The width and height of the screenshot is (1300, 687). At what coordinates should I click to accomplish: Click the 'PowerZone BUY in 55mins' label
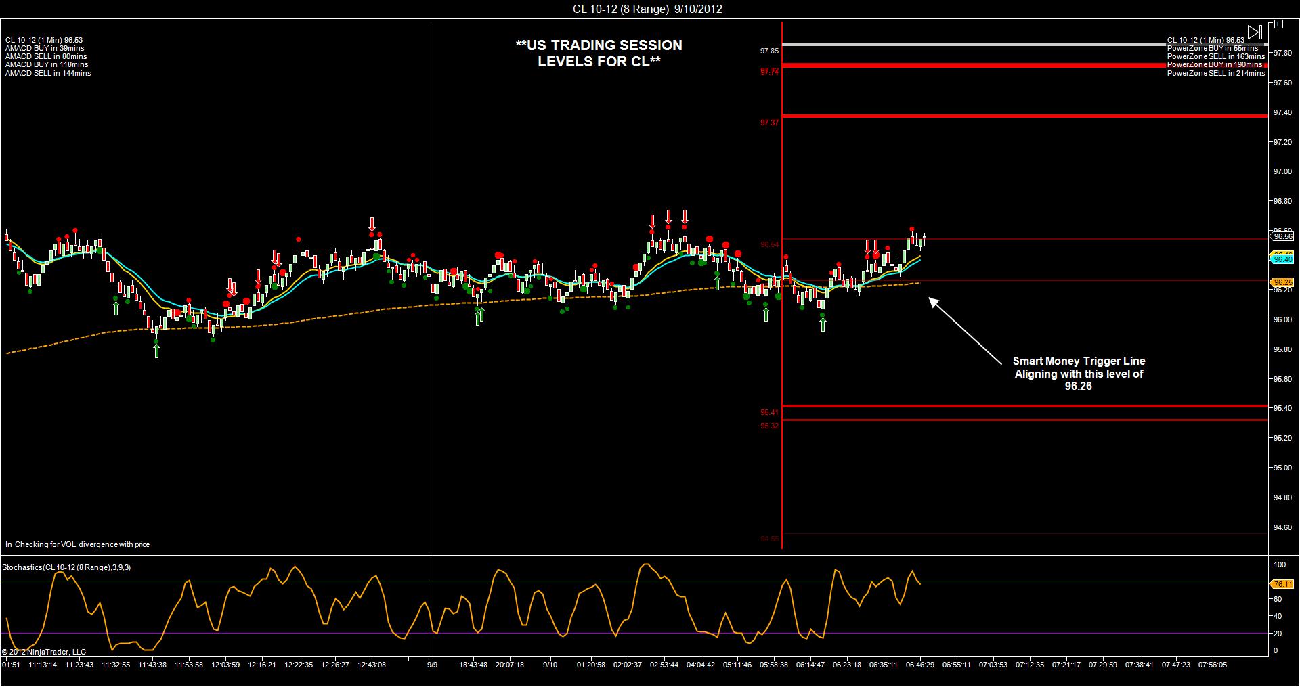(x=1213, y=49)
